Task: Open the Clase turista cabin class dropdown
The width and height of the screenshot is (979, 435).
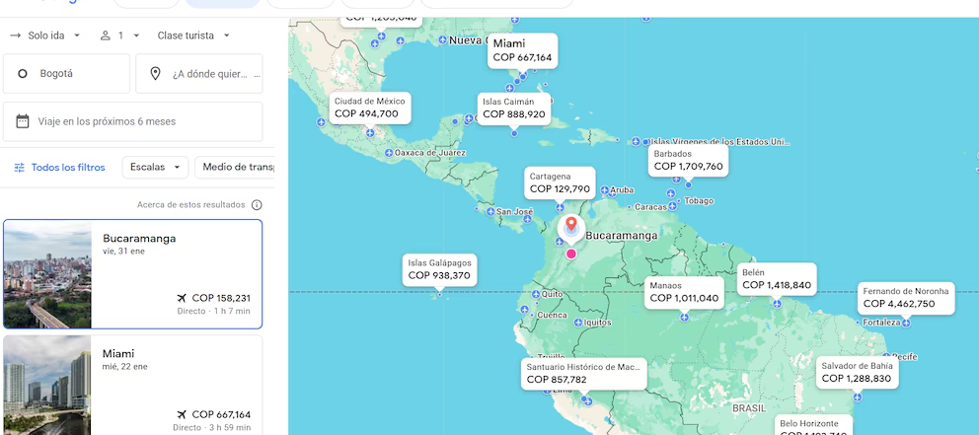Action: tap(194, 36)
